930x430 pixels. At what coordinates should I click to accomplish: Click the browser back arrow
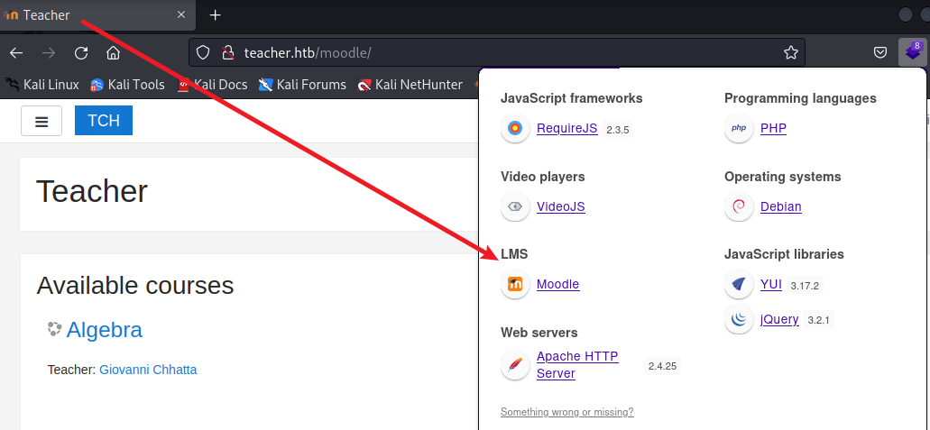(16, 53)
